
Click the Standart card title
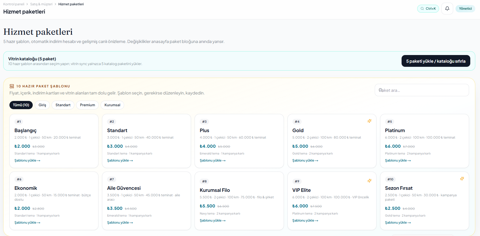point(117,130)
